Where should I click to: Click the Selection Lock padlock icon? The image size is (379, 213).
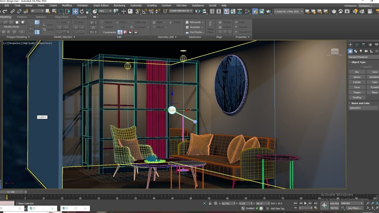tap(210, 203)
